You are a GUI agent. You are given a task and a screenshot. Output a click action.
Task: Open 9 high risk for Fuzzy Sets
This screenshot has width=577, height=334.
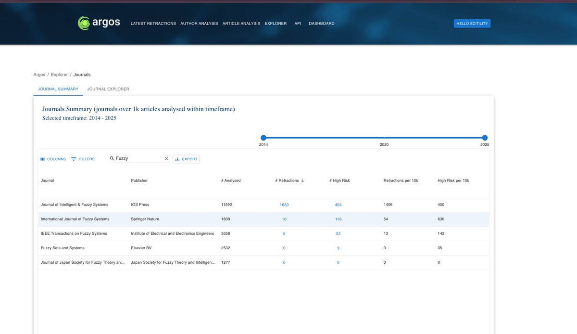[339, 248]
